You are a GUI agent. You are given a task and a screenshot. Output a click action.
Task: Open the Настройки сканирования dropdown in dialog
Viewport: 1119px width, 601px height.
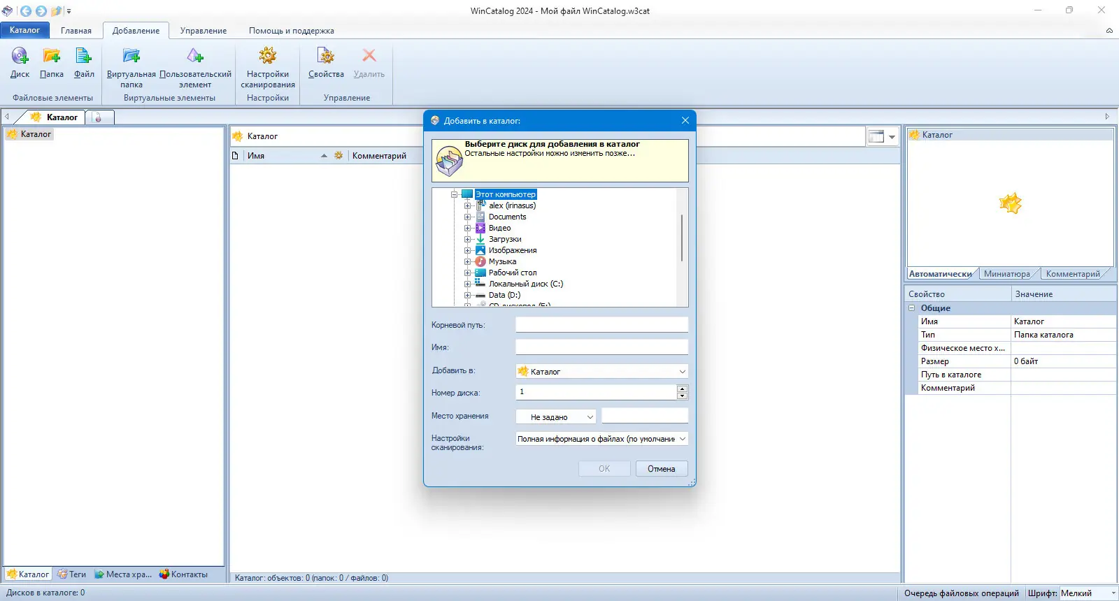pos(682,439)
